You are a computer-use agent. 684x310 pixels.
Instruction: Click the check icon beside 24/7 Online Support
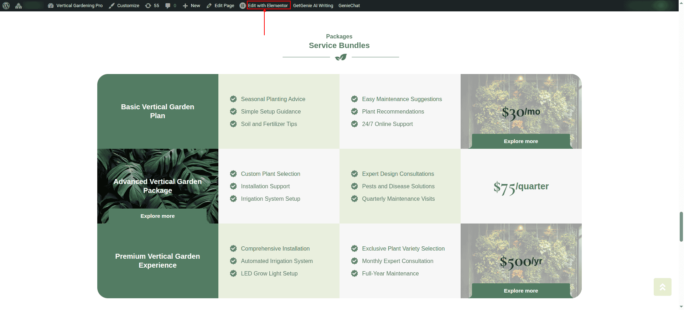click(354, 124)
